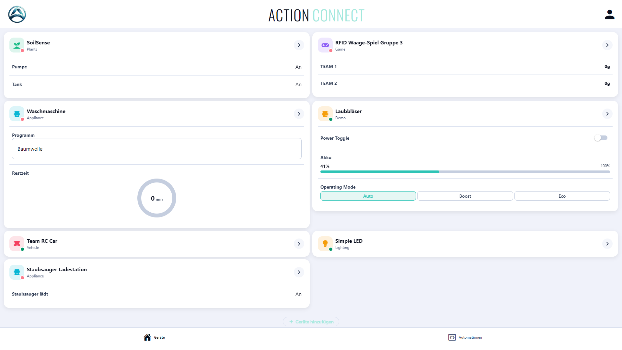The image size is (622, 350).
Task: Toggle the Laubbläser Power switch
Action: click(601, 138)
